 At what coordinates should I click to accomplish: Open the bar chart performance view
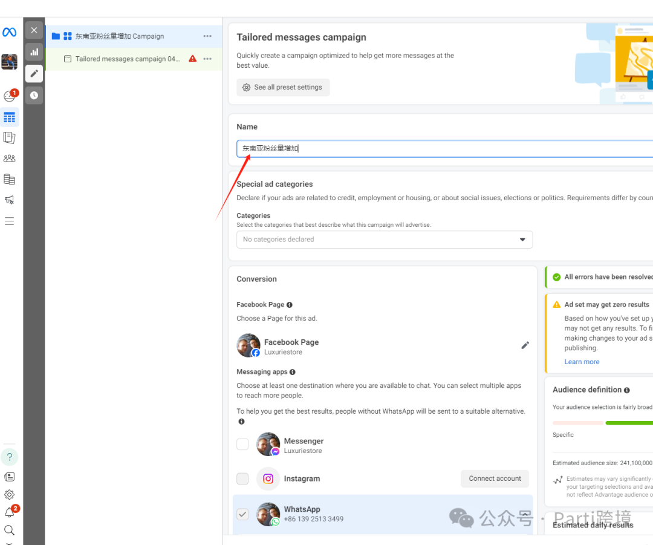point(34,52)
